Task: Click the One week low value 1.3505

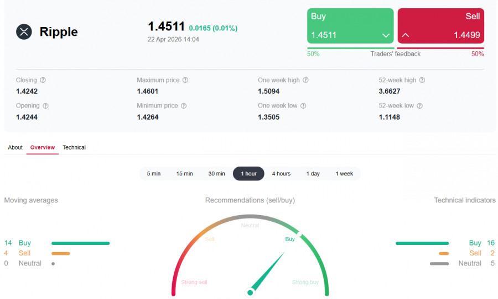Action: click(269, 117)
